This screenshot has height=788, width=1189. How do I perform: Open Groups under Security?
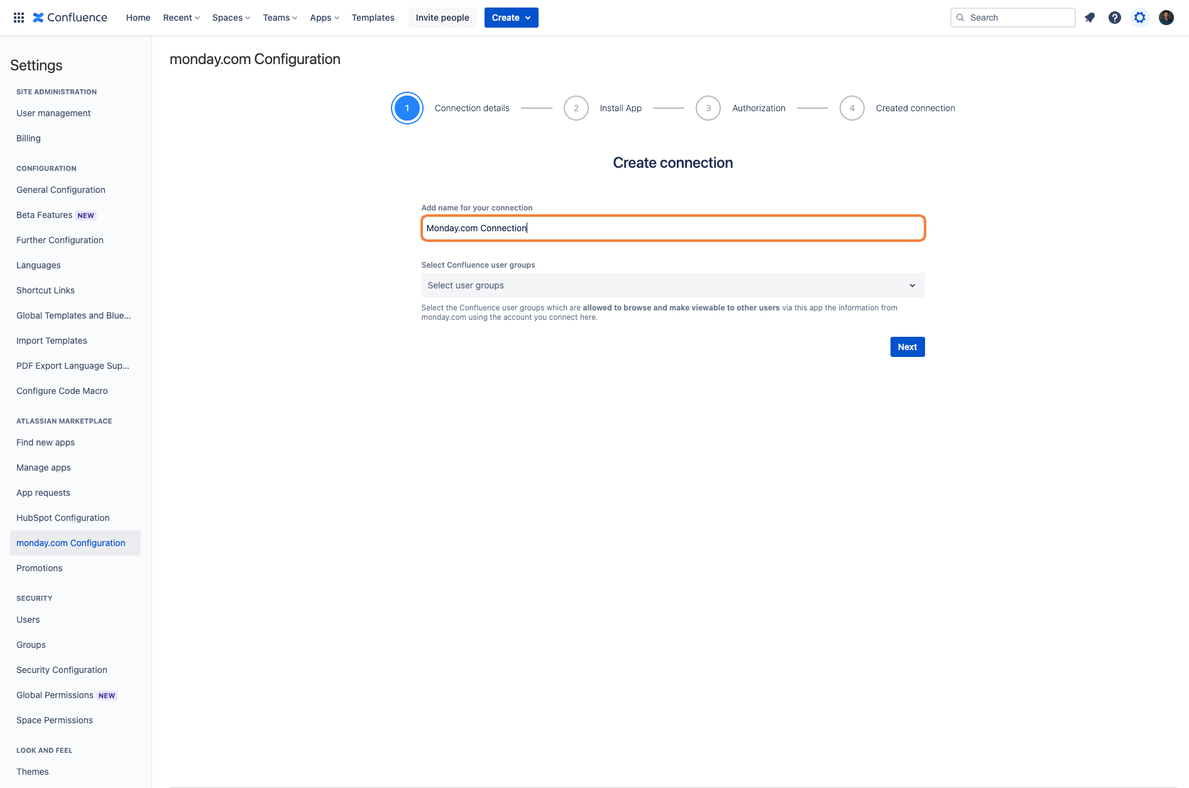click(x=31, y=645)
